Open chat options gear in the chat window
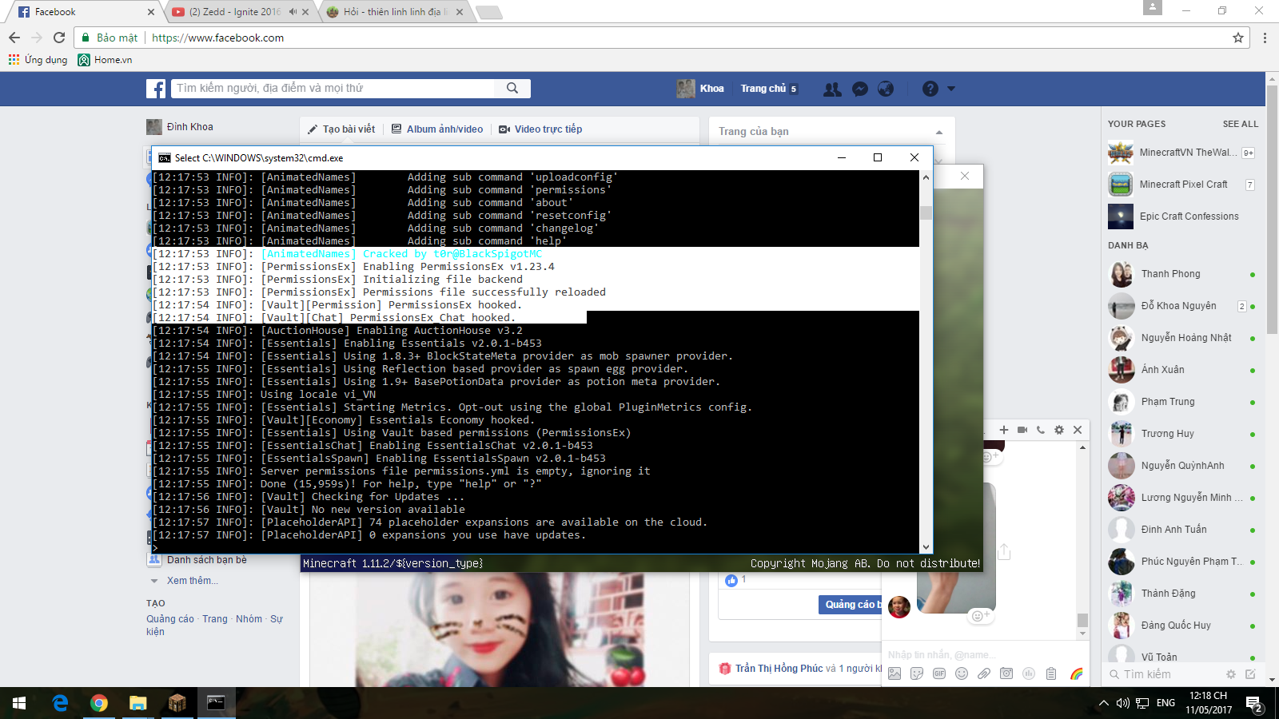Screen dimensions: 1279x719 coord(1059,430)
